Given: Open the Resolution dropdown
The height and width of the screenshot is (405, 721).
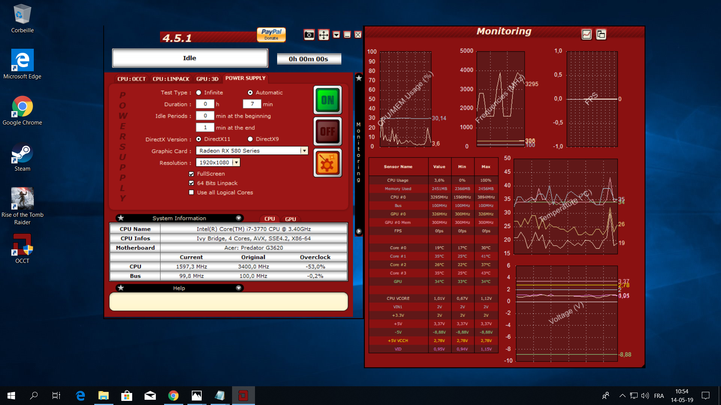Looking at the screenshot, I should [x=236, y=162].
